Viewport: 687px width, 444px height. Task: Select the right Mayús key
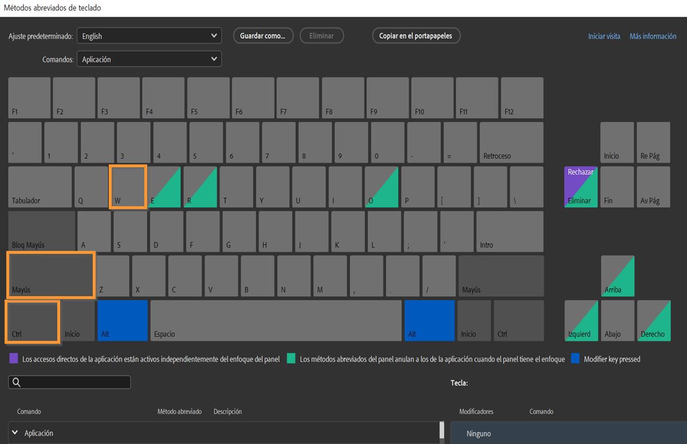pyautogui.click(x=501, y=276)
